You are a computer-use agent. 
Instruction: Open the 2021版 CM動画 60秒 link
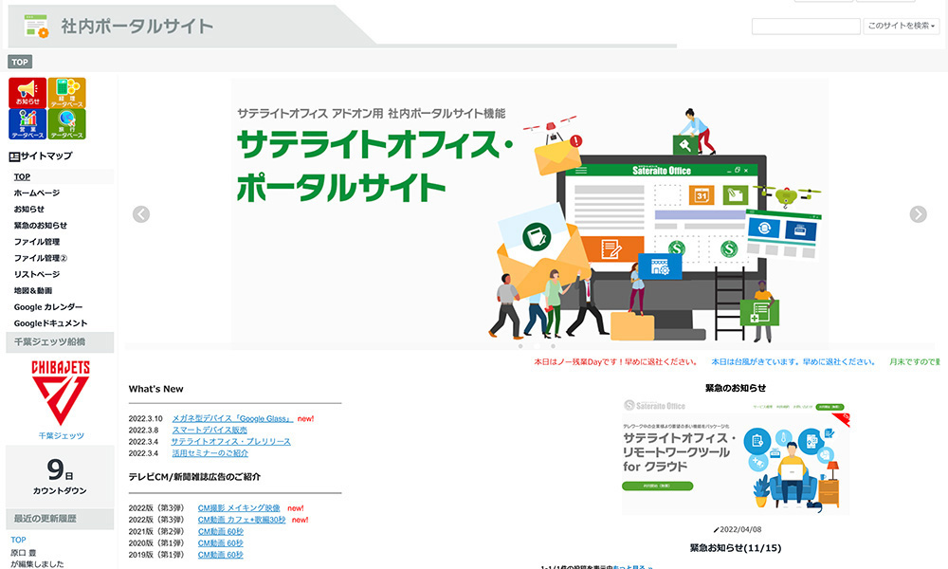coord(221,531)
